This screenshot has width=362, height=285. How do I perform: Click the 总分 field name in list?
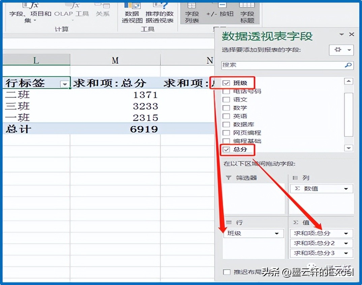[x=240, y=150]
